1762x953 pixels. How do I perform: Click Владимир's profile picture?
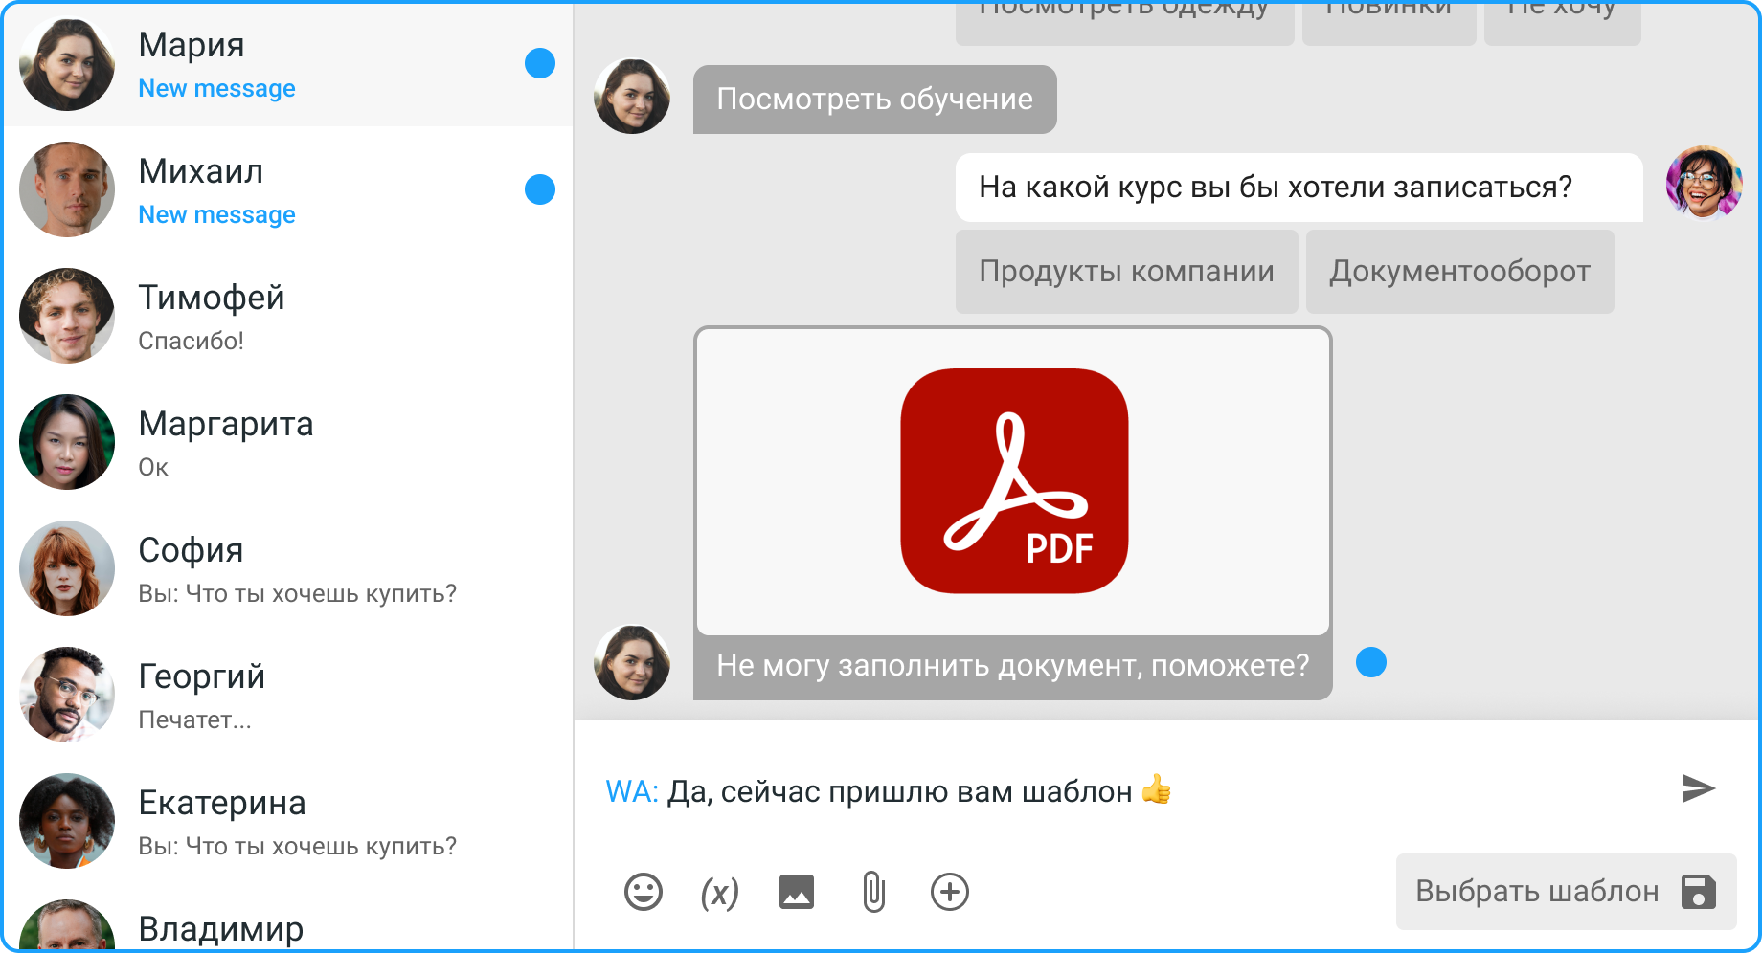pyautogui.click(x=67, y=924)
